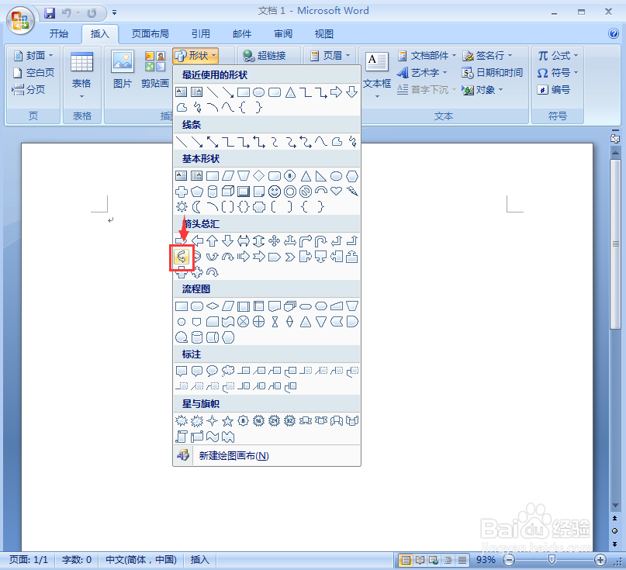The width and height of the screenshot is (626, 570).
Task: Choose the scribble line shape under lines
Action: coord(352,142)
